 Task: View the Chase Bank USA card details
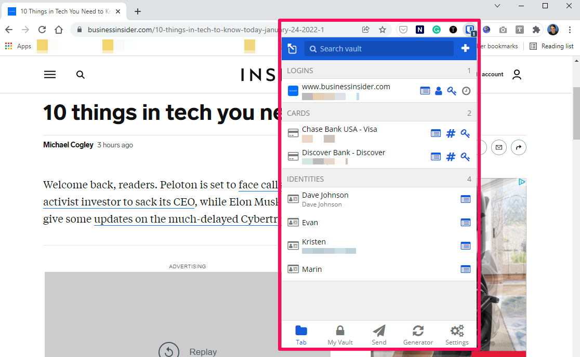(436, 133)
